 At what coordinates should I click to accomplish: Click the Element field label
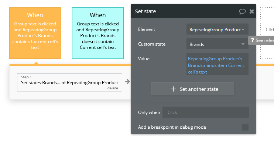(x=147, y=29)
